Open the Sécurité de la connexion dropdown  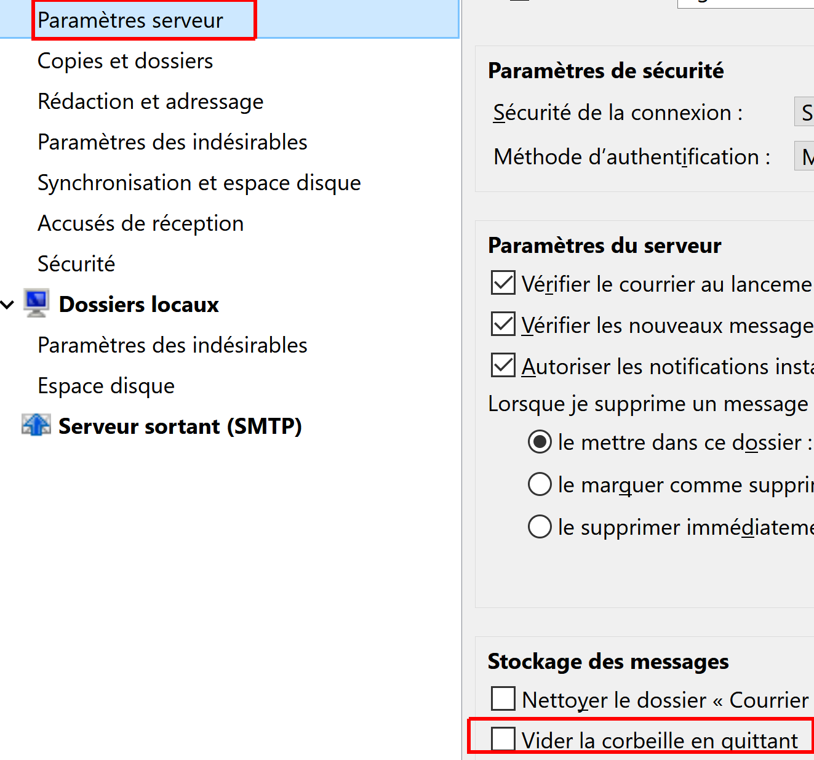tap(805, 113)
